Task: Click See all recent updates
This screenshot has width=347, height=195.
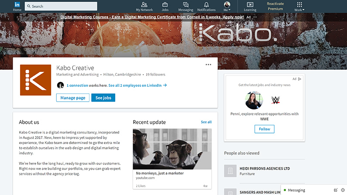Action: pos(206,122)
